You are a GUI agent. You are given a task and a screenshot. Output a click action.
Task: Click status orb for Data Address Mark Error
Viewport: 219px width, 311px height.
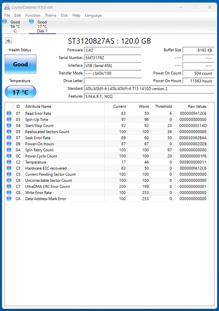(9, 199)
